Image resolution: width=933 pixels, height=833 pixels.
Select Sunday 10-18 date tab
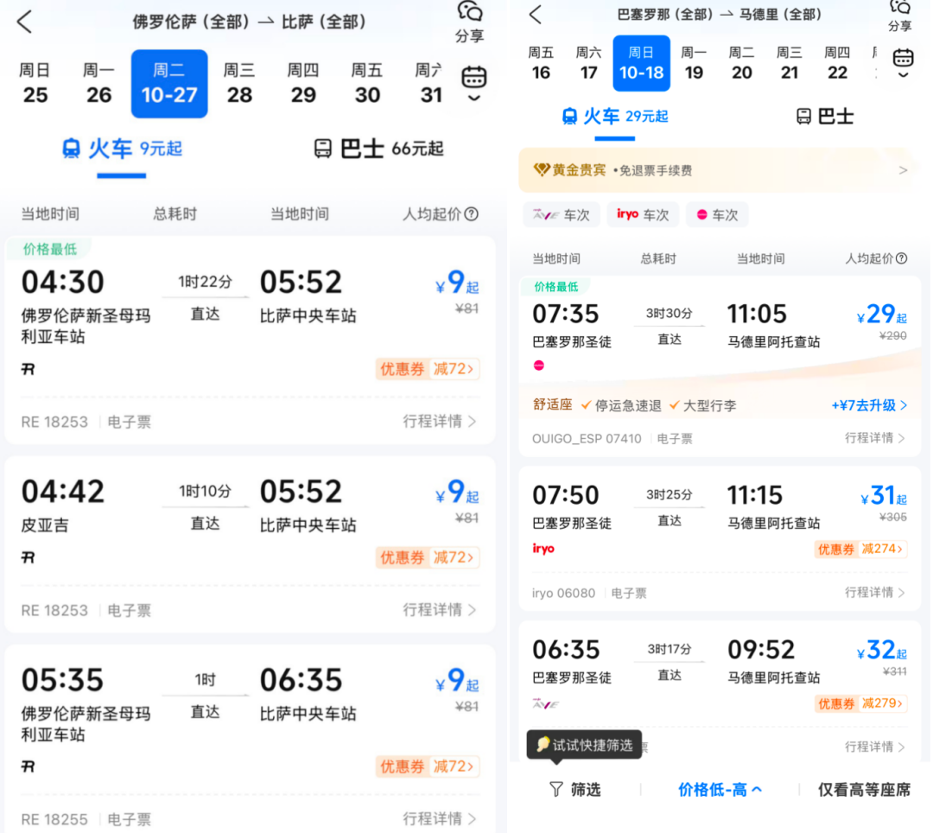(x=641, y=63)
